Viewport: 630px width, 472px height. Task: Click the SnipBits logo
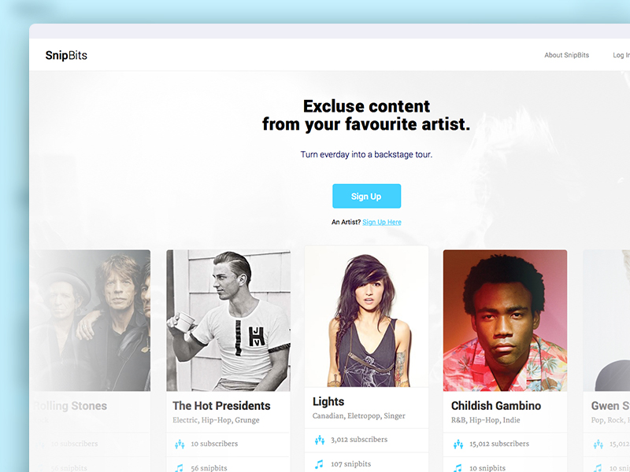point(66,55)
